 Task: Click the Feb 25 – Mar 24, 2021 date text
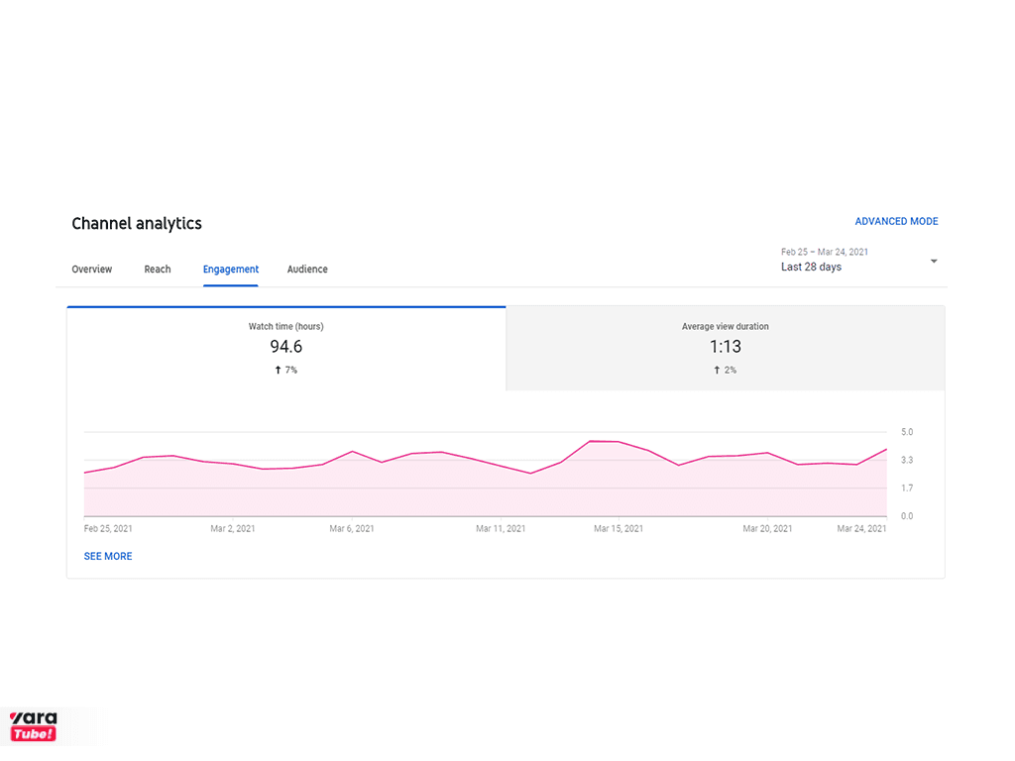coord(824,252)
